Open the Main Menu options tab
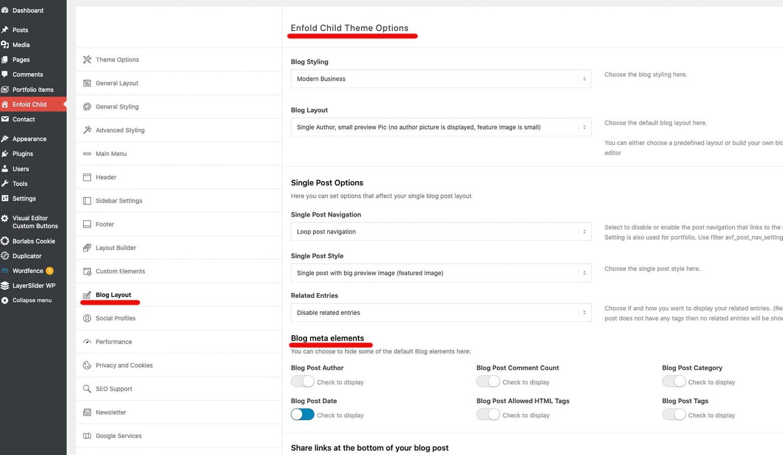This screenshot has height=455, width=783. (179, 154)
